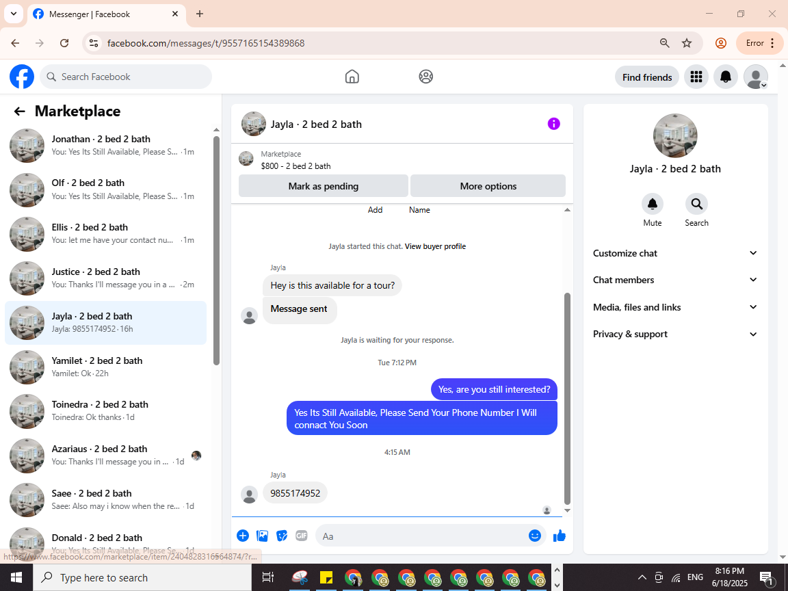
Task: Show hidden system tray icons
Action: click(x=642, y=577)
